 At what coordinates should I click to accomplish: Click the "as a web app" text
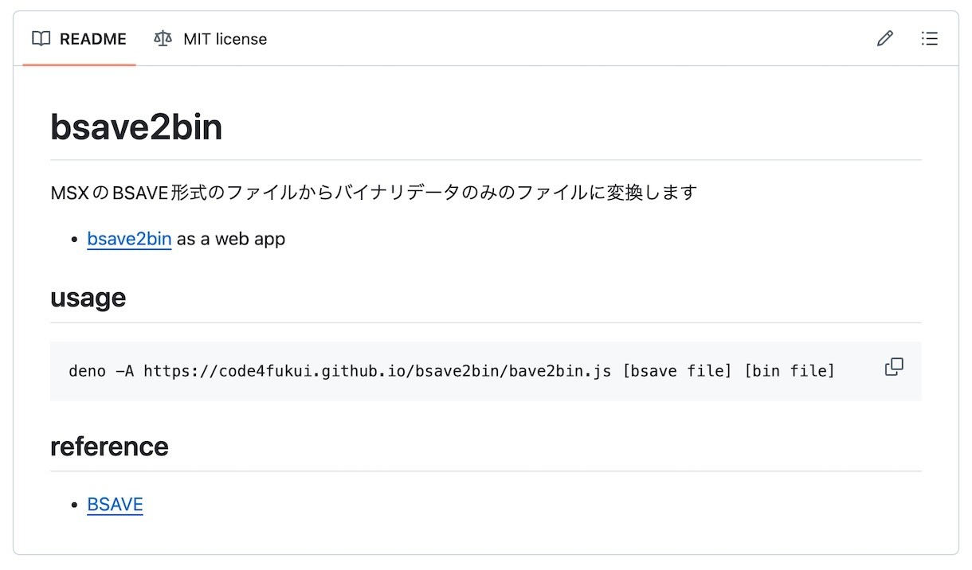pyautogui.click(x=231, y=238)
